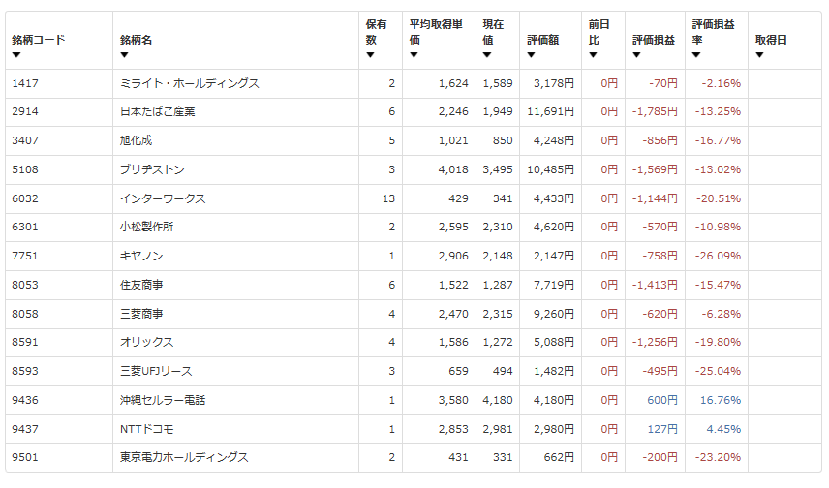Select オリックス stock name
Screen dimensions: 829x488
click(x=146, y=342)
